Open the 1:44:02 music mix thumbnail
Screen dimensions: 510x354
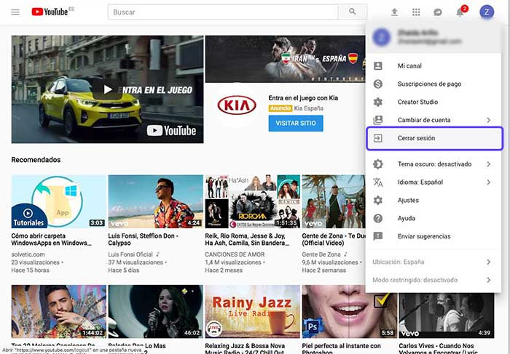point(58,312)
